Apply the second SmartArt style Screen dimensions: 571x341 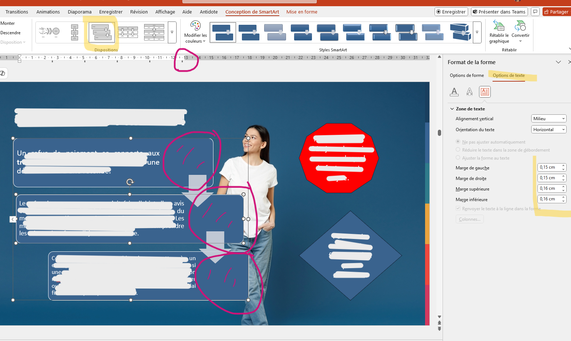pos(249,32)
